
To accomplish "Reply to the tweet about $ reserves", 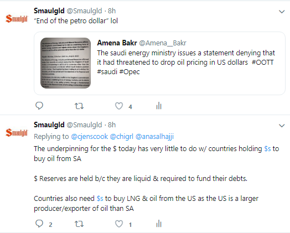I will [x=39, y=224].
